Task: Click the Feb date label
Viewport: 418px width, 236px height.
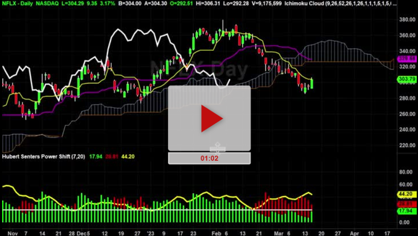Action: tap(216, 233)
